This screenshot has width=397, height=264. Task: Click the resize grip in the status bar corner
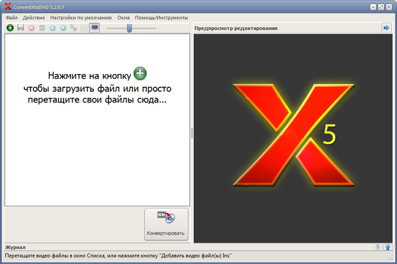[390, 257]
